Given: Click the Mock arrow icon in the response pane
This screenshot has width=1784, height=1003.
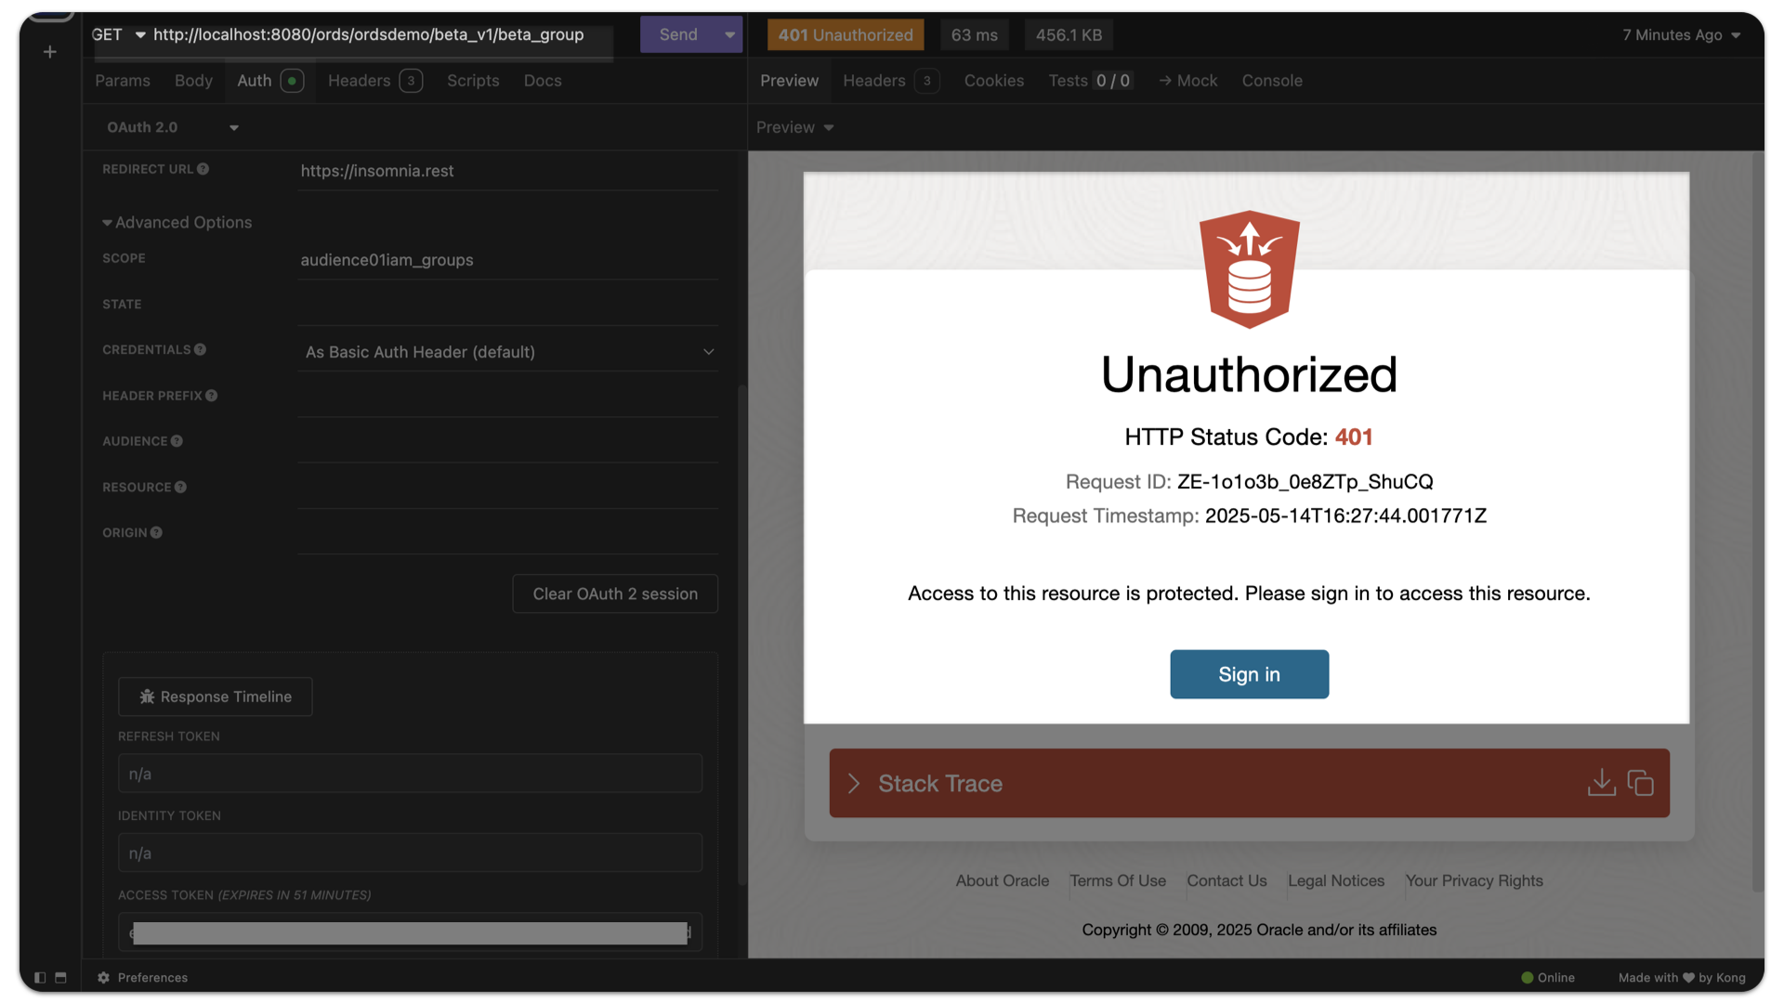Looking at the screenshot, I should click(x=1164, y=81).
